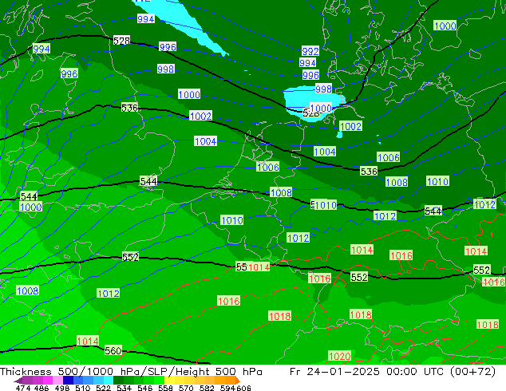Click the orange arrow tip of the legend

click(x=238, y=381)
